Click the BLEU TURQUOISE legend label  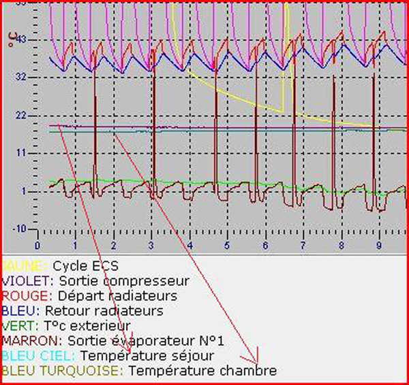[60, 371]
